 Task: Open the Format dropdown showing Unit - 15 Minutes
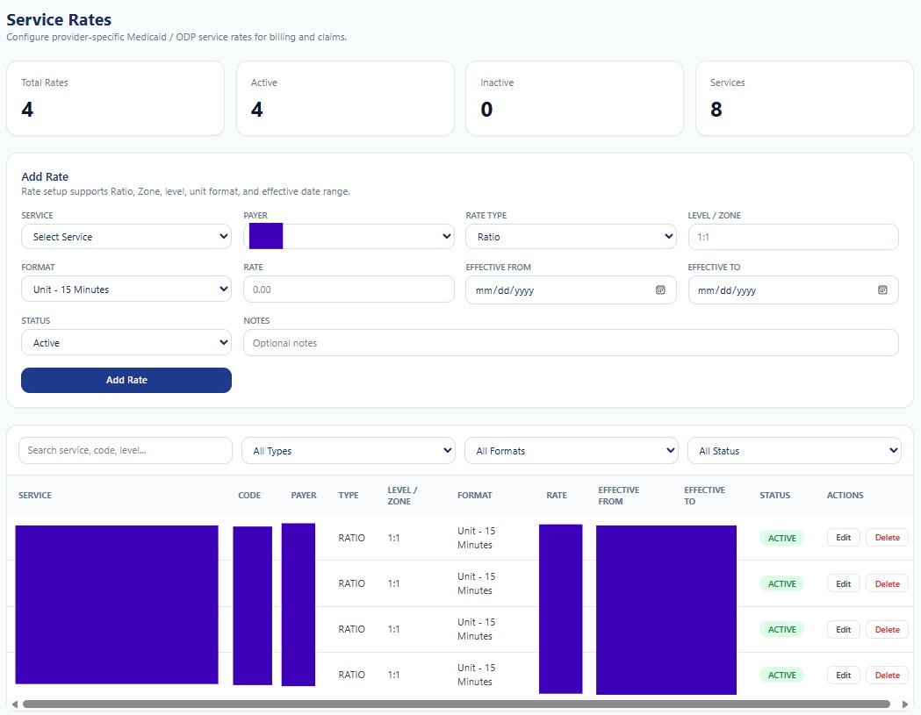126,290
